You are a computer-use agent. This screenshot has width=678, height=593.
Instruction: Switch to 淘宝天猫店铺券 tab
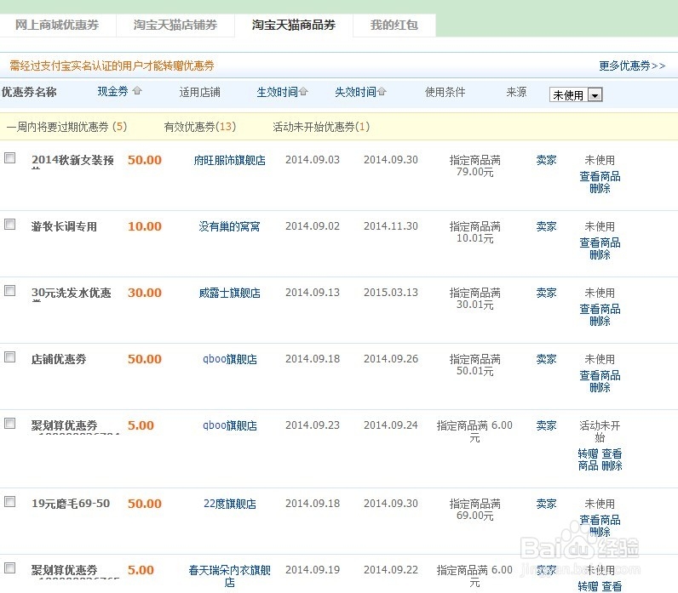pyautogui.click(x=175, y=25)
